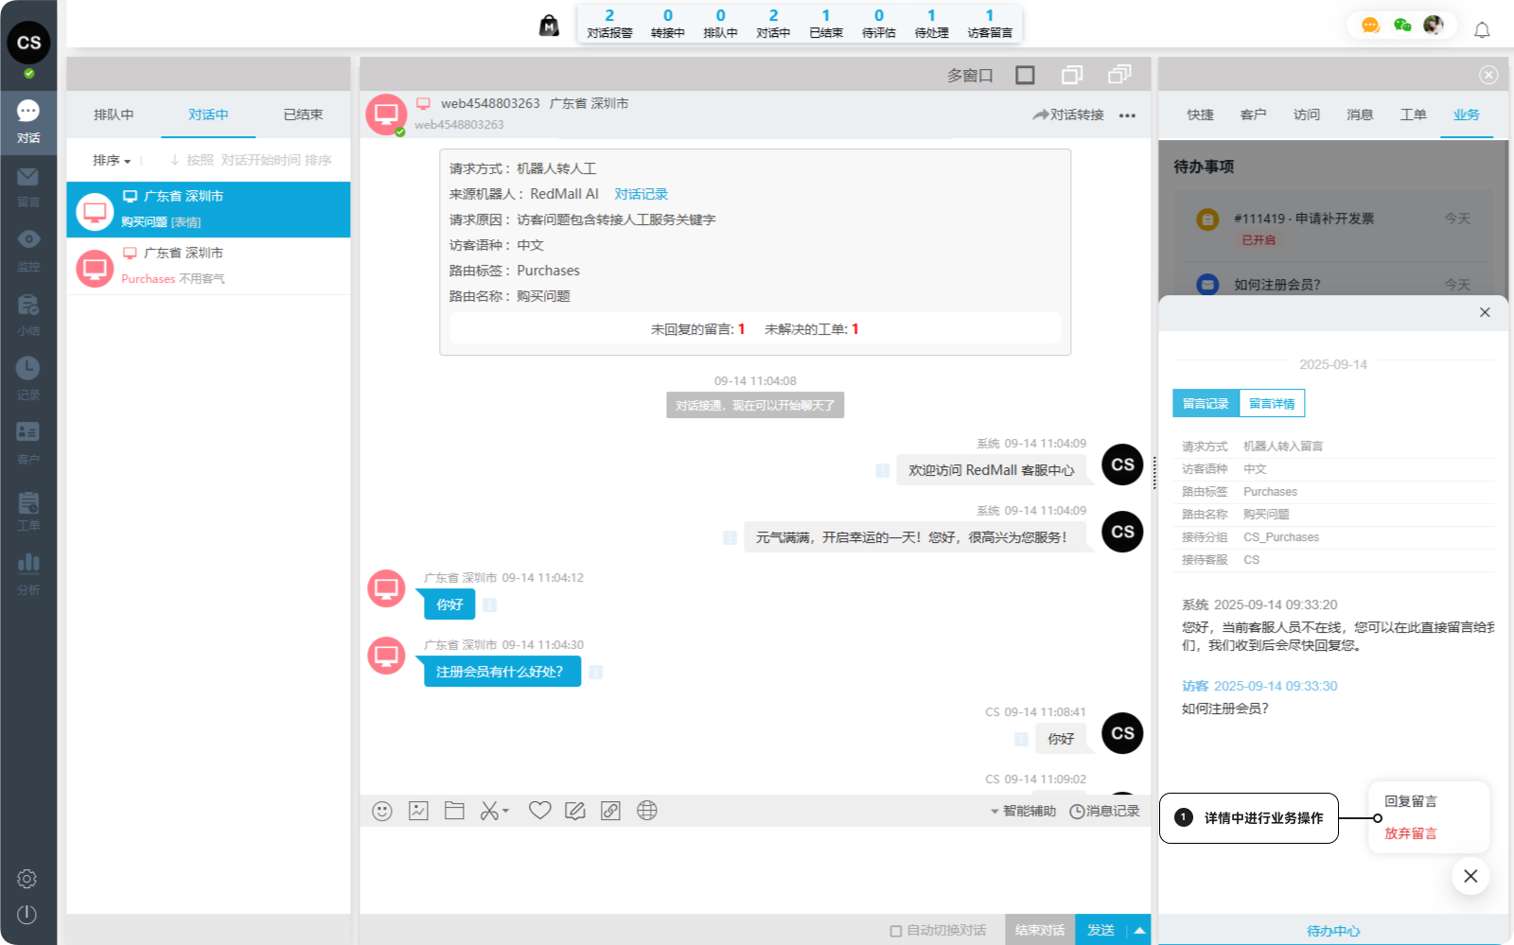Switch to the 已结束 tab
The height and width of the screenshot is (945, 1514).
coord(303,114)
